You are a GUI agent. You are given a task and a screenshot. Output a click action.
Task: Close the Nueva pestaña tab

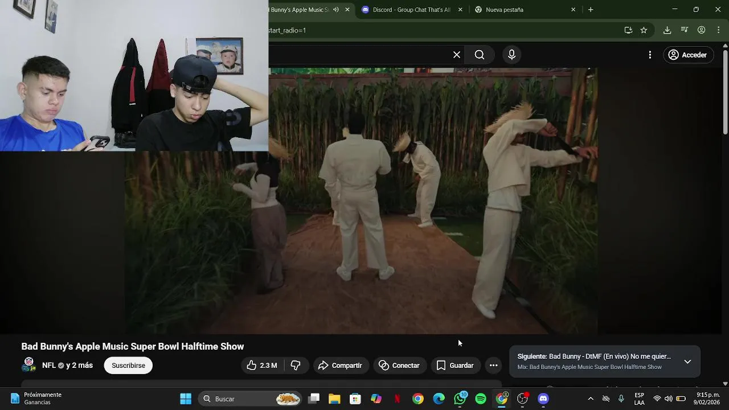pyautogui.click(x=573, y=10)
